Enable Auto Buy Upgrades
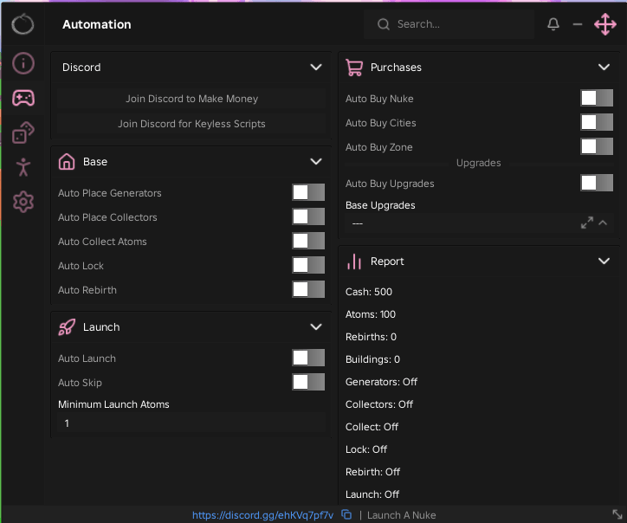627x523 pixels. 596,183
